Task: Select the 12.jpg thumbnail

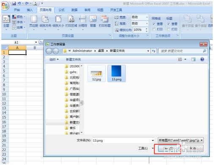Action: pos(96,74)
